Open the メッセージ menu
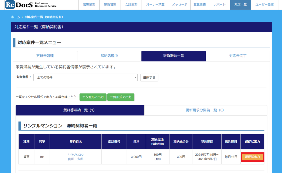The image size is (282, 173). (180, 5)
